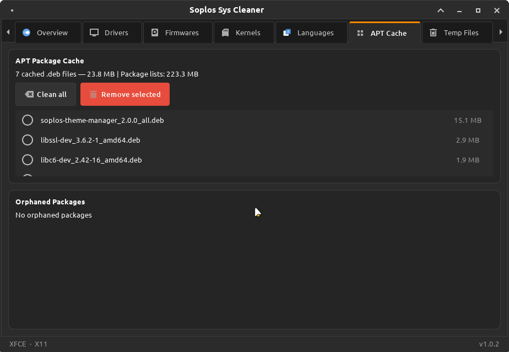Click the libssl-dev_3.6.2-1_amd64.deb file name
Image resolution: width=509 pixels, height=352 pixels.
90,140
